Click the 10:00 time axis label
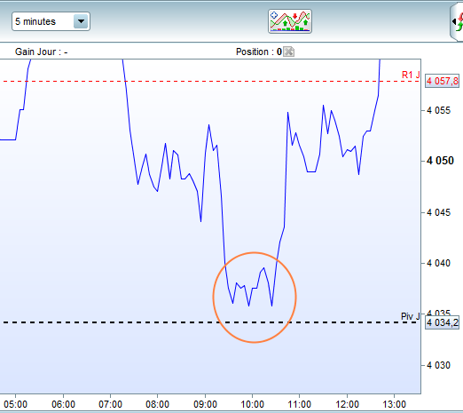 (x=252, y=404)
